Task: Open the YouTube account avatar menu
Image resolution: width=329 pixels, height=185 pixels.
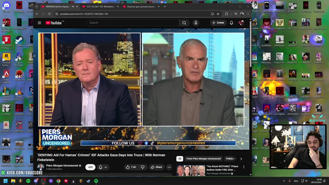Action: (241, 23)
